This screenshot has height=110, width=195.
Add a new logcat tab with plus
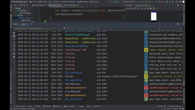click(31, 24)
